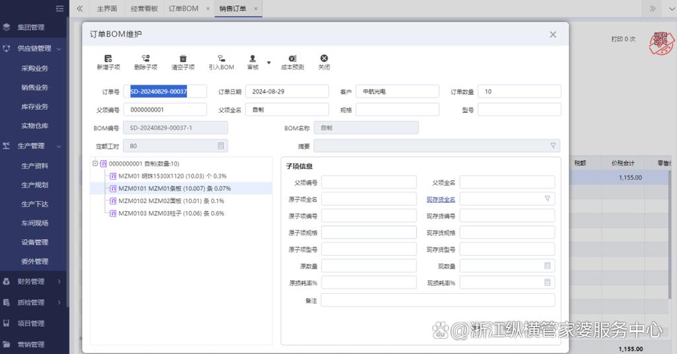The image size is (677, 354).
Task: Click the 客户 field showing 中航光电
Action: (397, 92)
